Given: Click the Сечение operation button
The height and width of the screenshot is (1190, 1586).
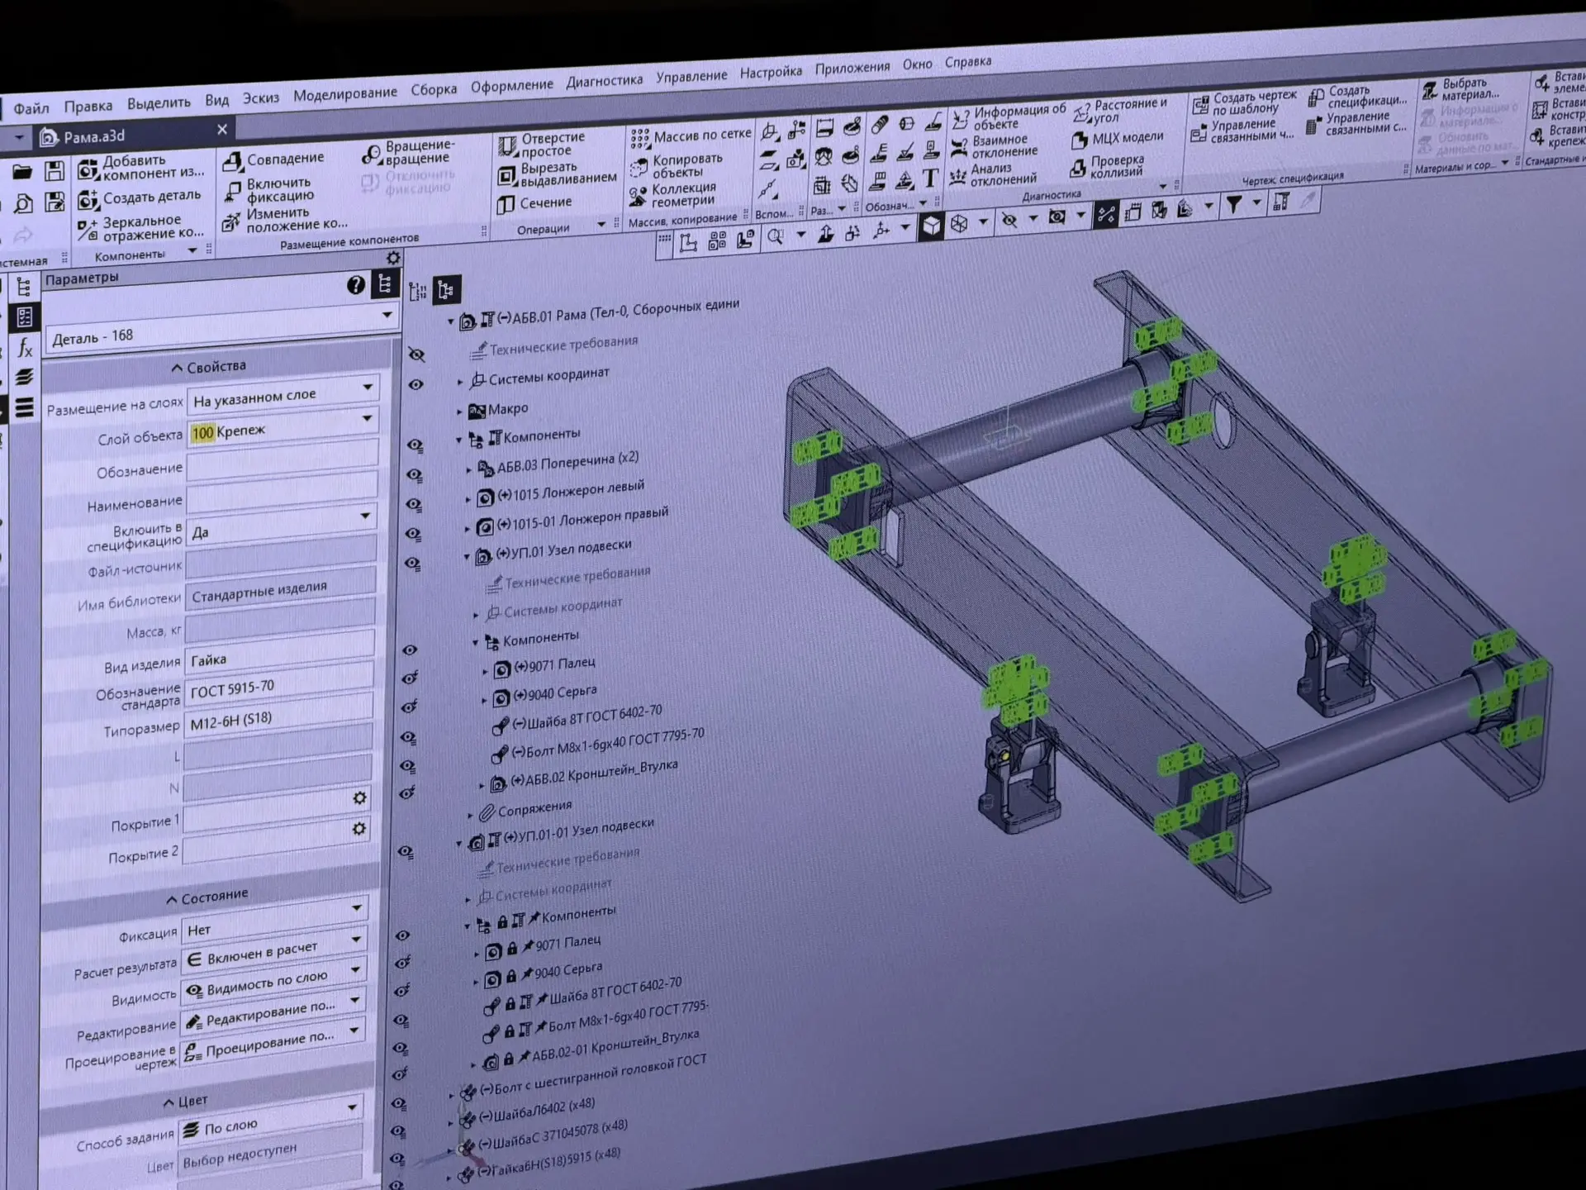Looking at the screenshot, I should pyautogui.click(x=534, y=203).
